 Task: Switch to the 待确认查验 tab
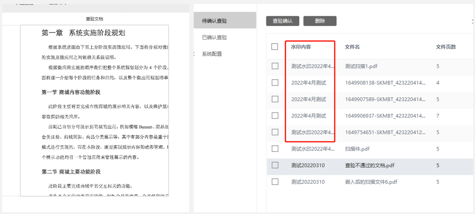point(214,21)
